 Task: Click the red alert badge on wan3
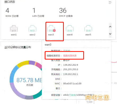click(54, 31)
